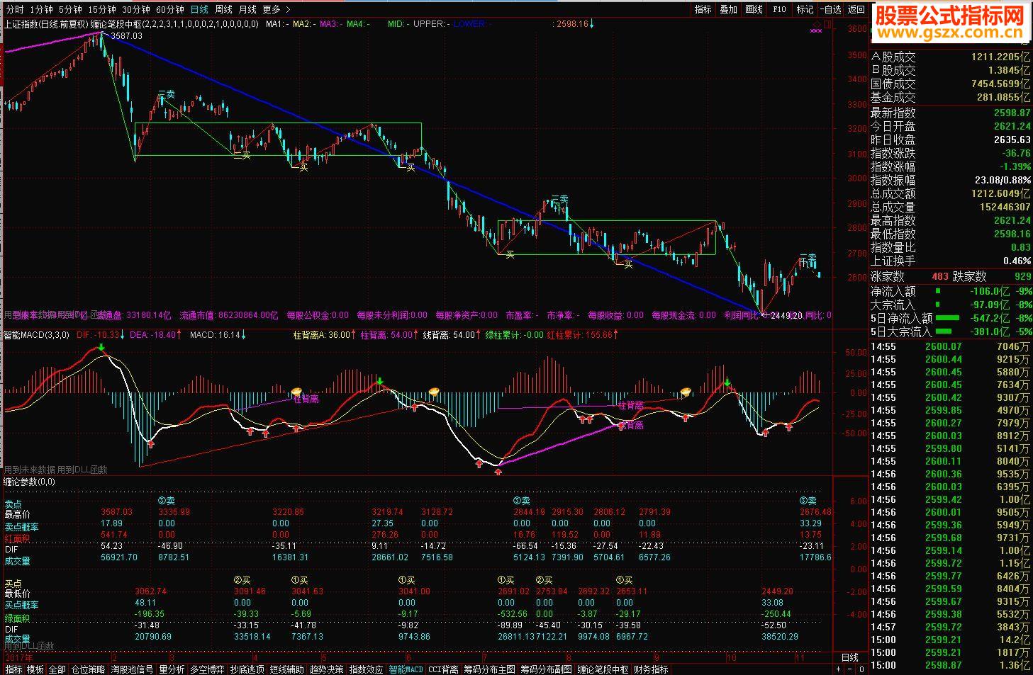Click the 标记 mark button
1033x675 pixels.
pos(805,9)
